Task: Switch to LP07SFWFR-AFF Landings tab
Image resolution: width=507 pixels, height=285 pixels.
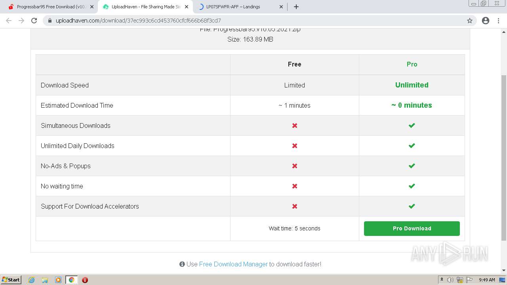Action: pyautogui.click(x=240, y=7)
